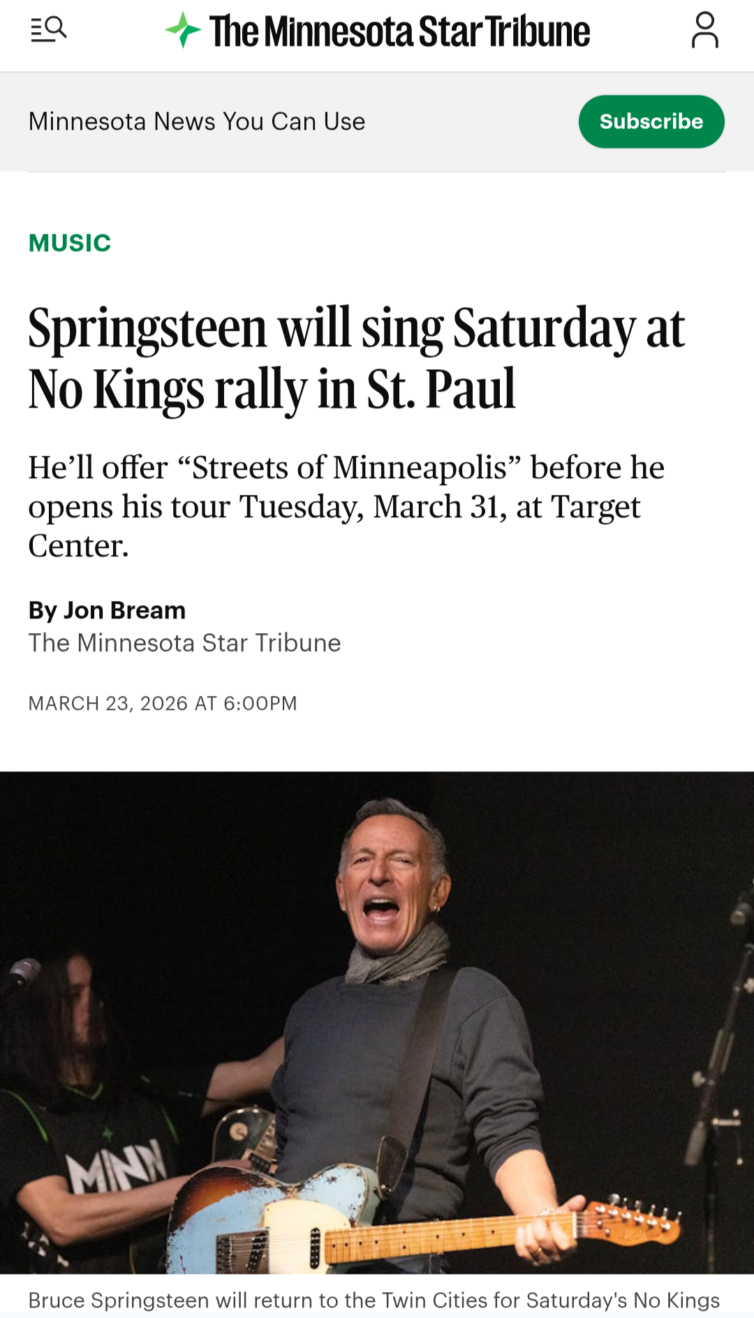Click "Saturday" in the article headline
This screenshot has height=1318, width=754.
point(544,328)
